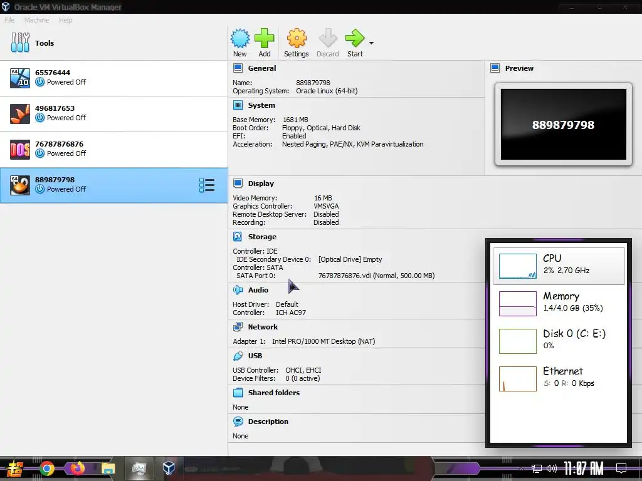Click the Base Memory 1681 MB value
Image resolution: width=642 pixels, height=481 pixels.
[x=295, y=120]
